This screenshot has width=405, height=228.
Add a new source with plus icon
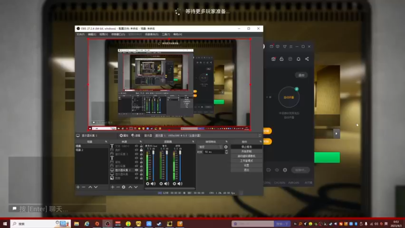pyautogui.click(x=112, y=187)
